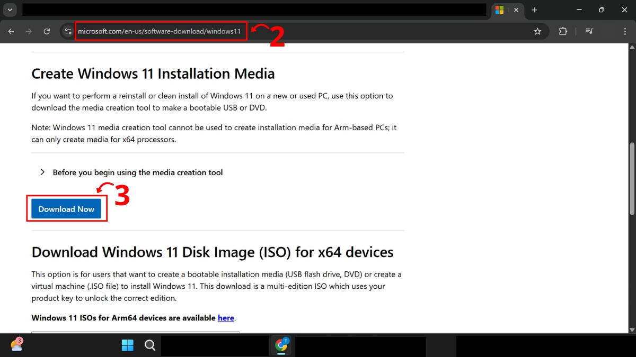The height and width of the screenshot is (357, 636).
Task: View site information icon beside URL
Action: coord(68,31)
